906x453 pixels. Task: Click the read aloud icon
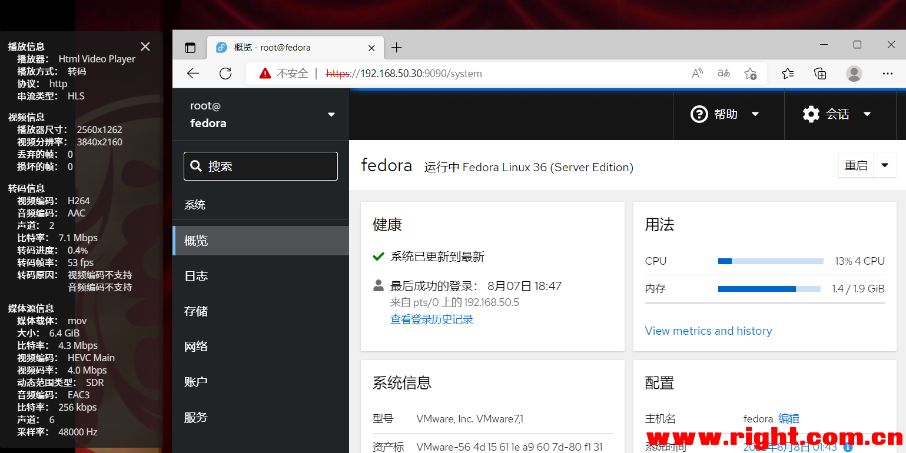point(697,73)
